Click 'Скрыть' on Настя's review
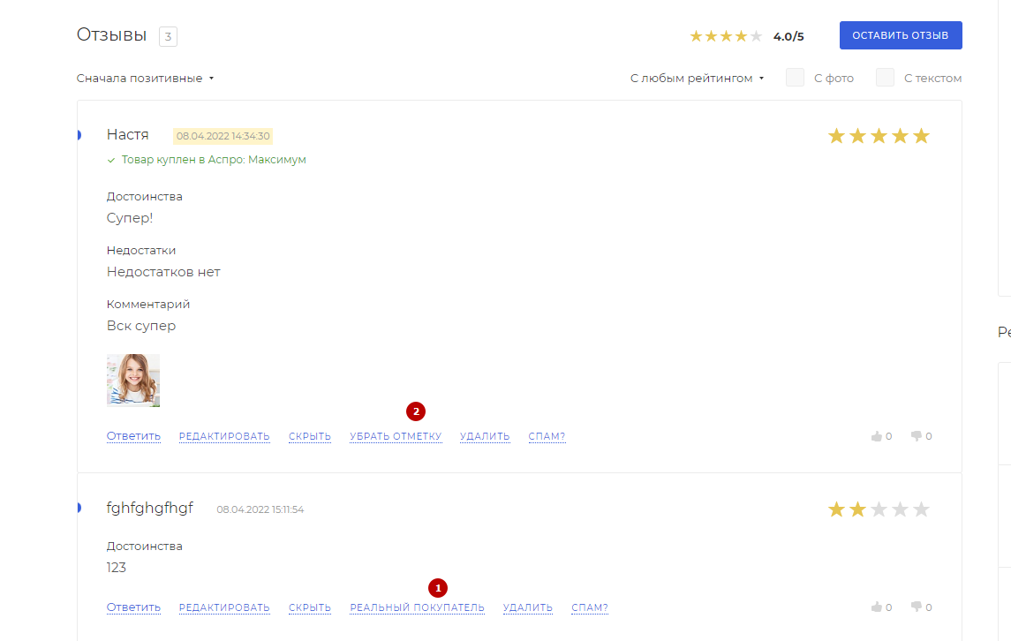 (x=310, y=436)
